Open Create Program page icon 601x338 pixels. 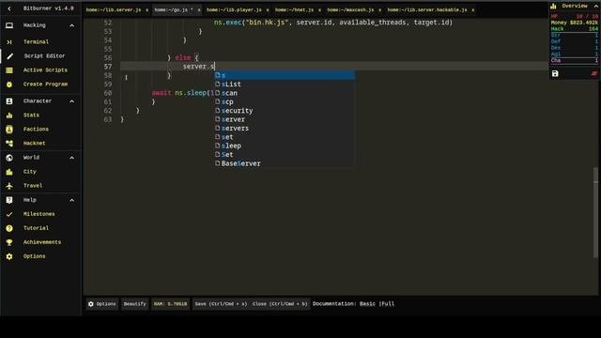(x=9, y=84)
